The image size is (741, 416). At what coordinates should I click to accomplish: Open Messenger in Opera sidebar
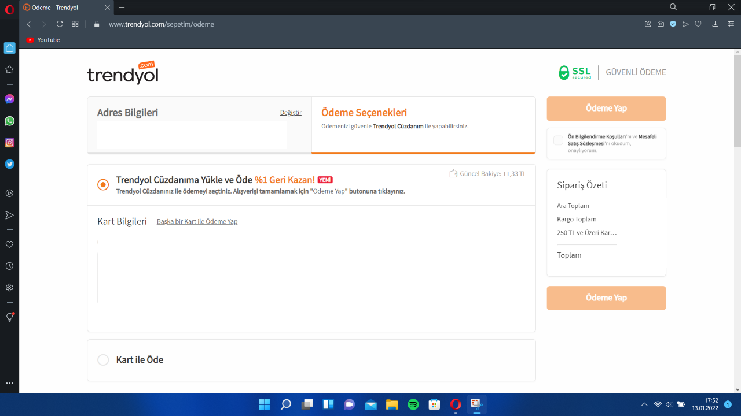click(9, 99)
